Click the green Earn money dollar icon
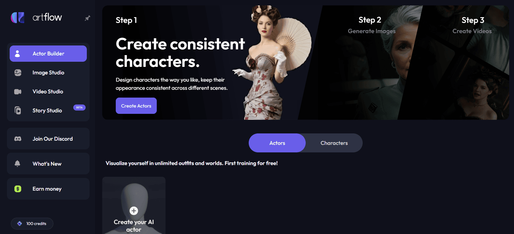Image resolution: width=514 pixels, height=234 pixels. 18,189
